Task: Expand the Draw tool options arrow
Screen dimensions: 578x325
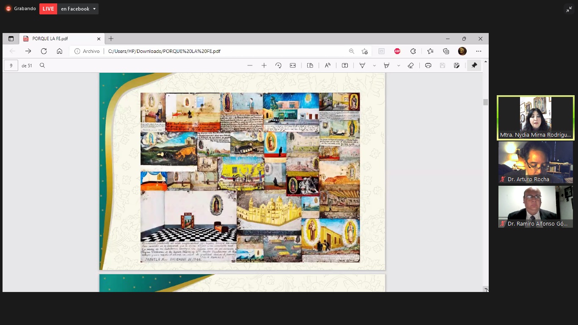Action: pos(374,66)
